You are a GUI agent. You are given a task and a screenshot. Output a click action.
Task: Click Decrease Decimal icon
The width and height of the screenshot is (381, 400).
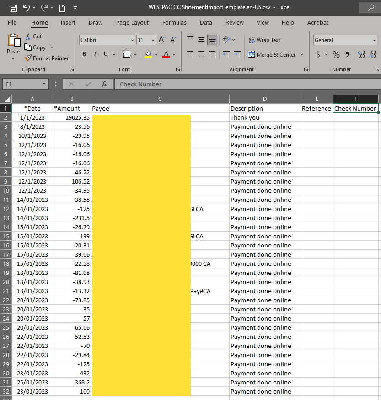[x=372, y=54]
